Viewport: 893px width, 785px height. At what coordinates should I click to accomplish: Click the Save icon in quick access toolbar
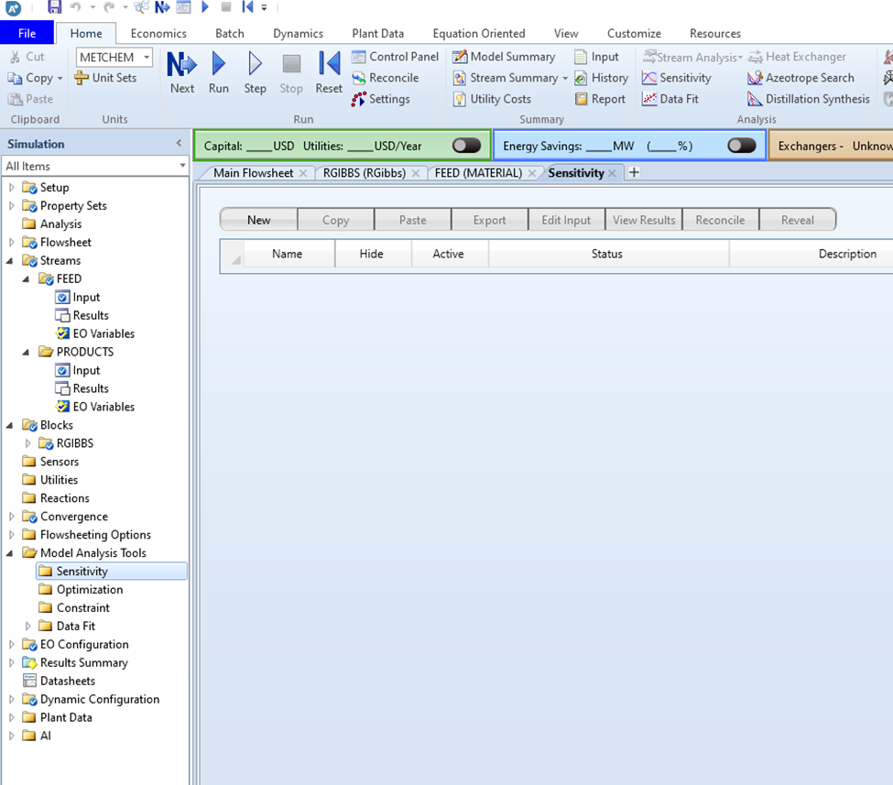pyautogui.click(x=54, y=6)
